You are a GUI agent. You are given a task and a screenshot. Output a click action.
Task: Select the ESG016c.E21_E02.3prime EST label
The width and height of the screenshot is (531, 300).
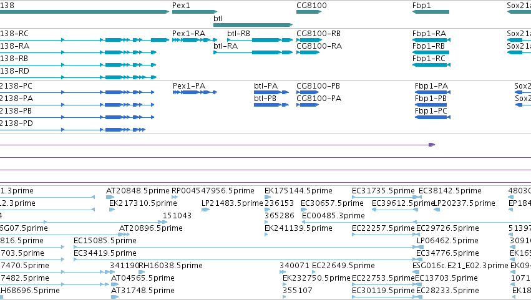[460, 266]
